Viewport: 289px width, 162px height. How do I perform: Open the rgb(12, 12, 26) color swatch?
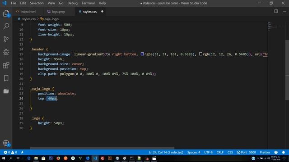point(200,54)
